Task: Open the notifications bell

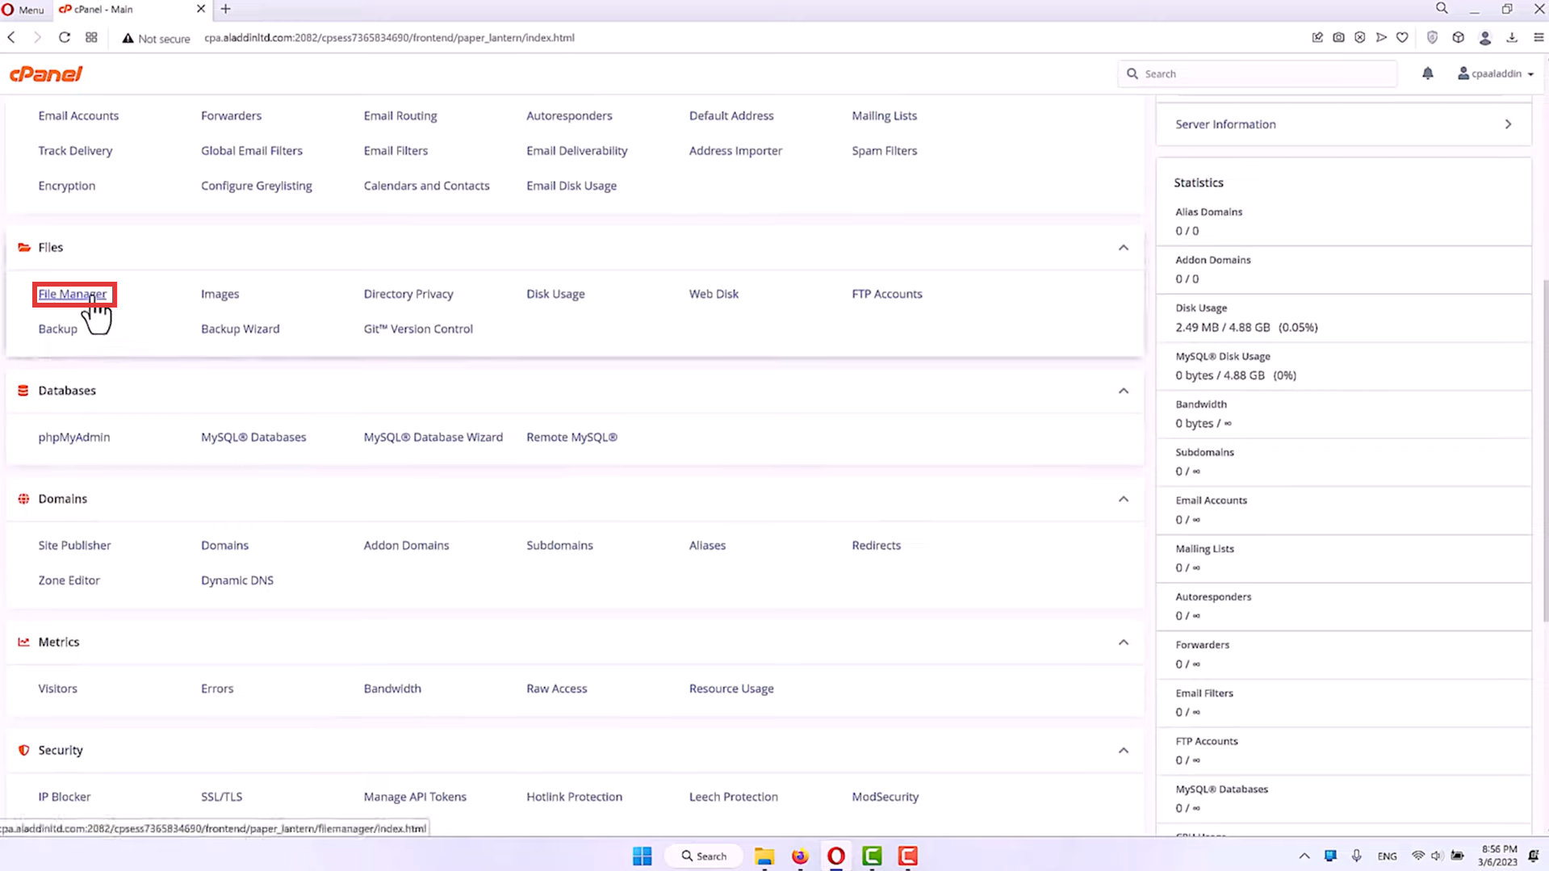Action: [1427, 73]
